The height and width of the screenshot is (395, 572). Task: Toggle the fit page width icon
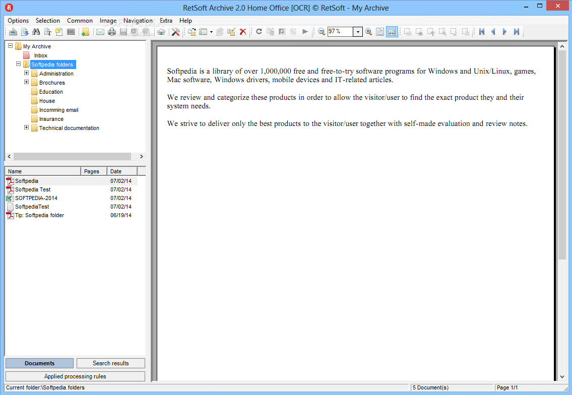[x=392, y=32]
